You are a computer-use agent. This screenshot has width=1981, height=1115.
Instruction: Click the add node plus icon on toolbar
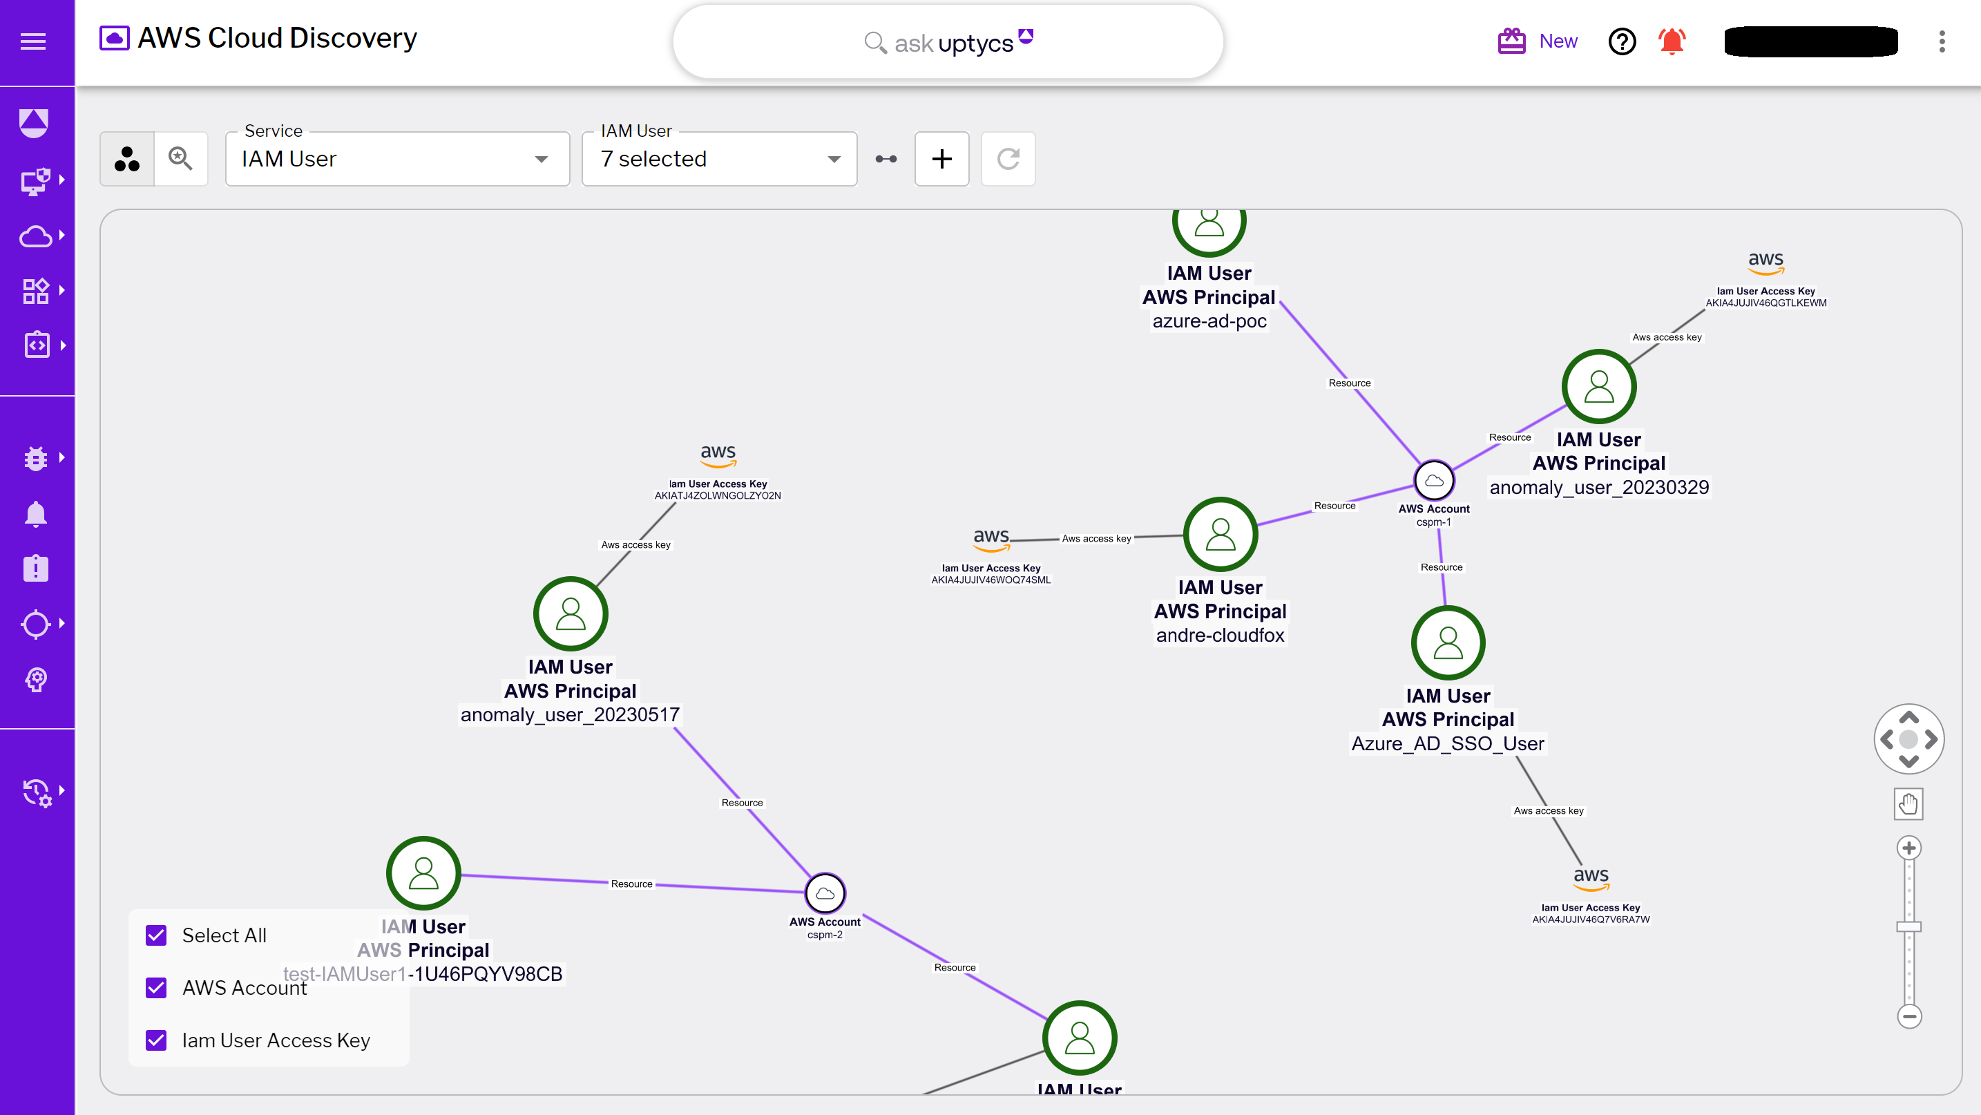pyautogui.click(x=943, y=158)
